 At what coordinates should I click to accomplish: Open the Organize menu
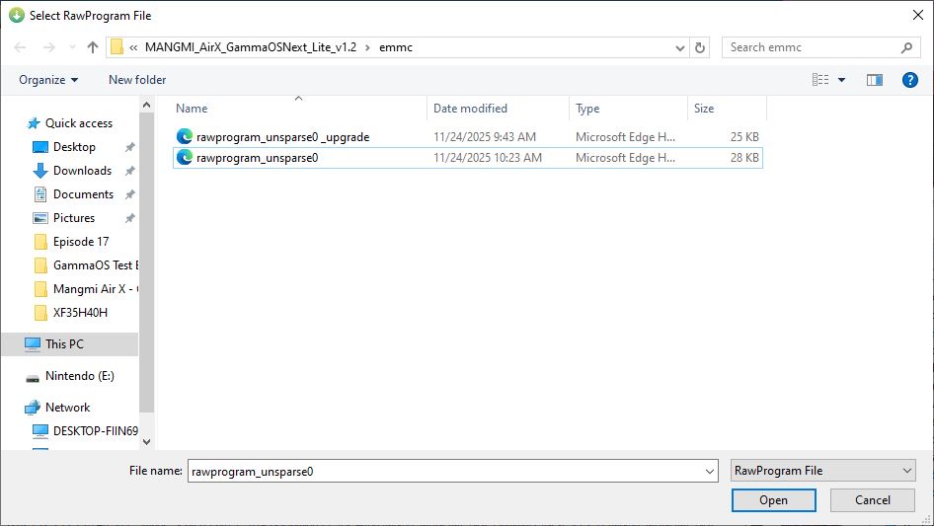pos(47,80)
